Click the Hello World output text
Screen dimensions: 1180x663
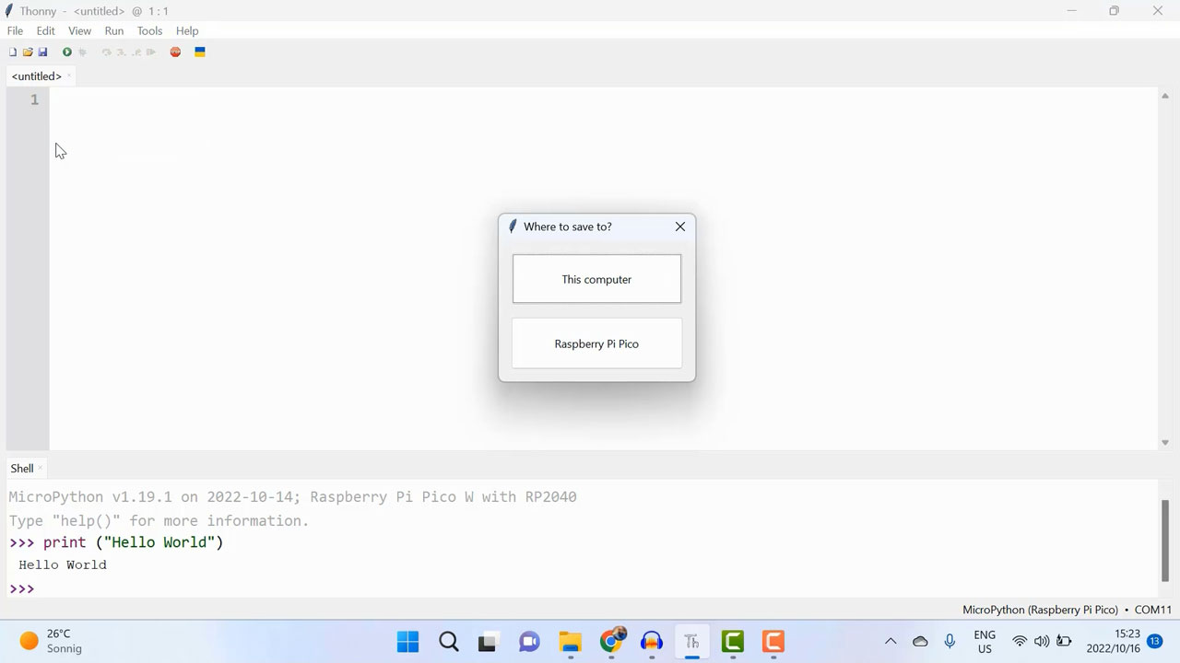pos(63,564)
